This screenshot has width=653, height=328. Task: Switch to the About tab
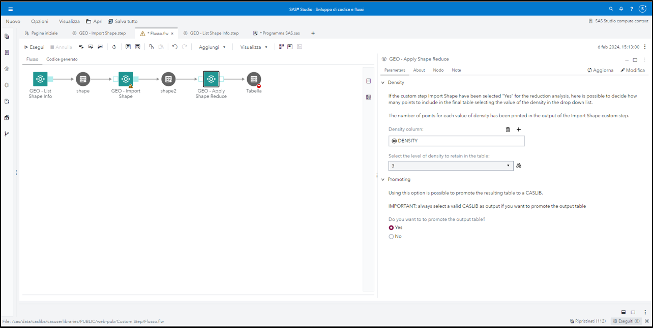coord(419,71)
